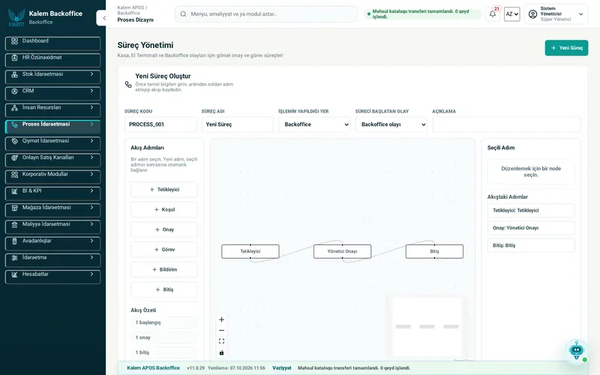Image resolution: width=600 pixels, height=375 pixels.
Task: Click the Stok İdarəetməsi sidebar icon
Action: tap(14, 74)
